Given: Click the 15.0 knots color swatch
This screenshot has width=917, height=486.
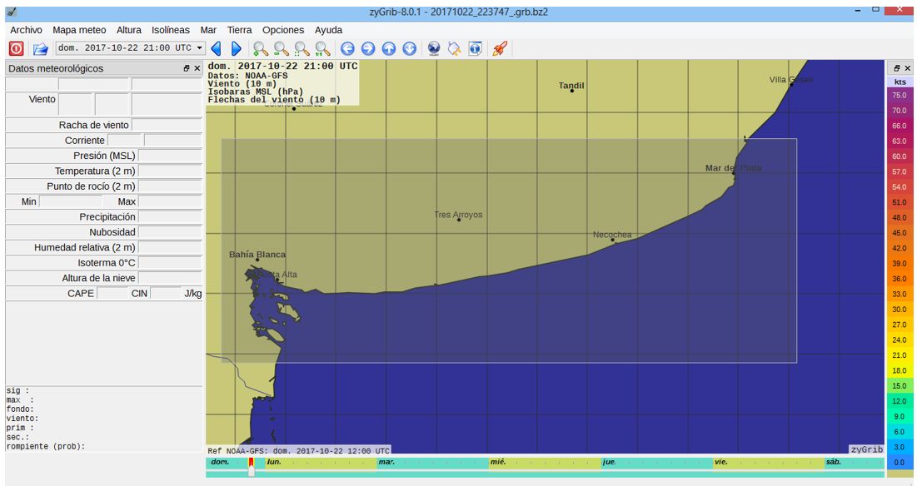Looking at the screenshot, I should [900, 385].
